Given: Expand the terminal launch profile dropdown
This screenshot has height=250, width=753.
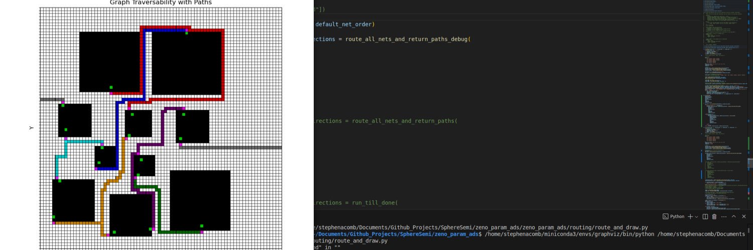Looking at the screenshot, I should [697, 216].
